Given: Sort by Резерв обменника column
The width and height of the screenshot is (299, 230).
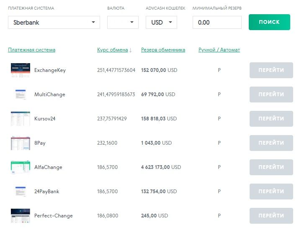Looking at the screenshot, I should pos(163,50).
